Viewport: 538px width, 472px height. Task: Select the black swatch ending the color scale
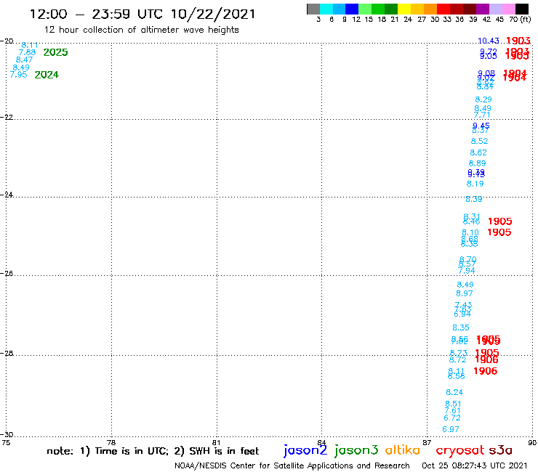click(522, 9)
